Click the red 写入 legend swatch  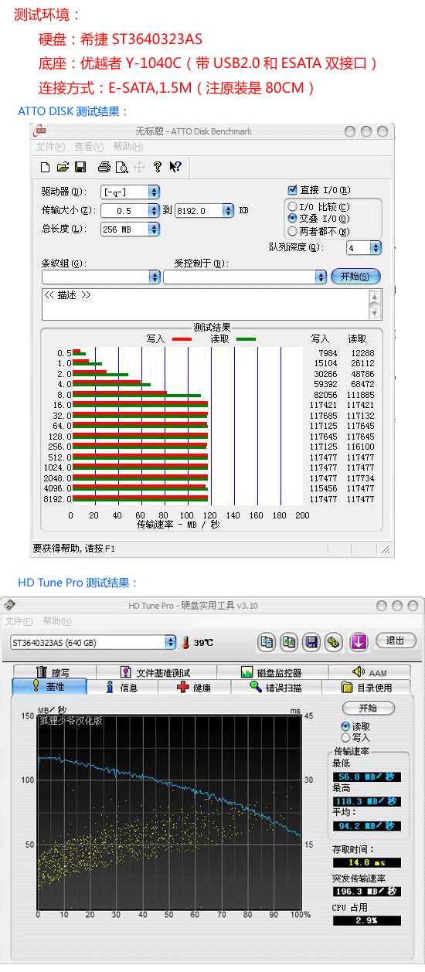point(182,339)
